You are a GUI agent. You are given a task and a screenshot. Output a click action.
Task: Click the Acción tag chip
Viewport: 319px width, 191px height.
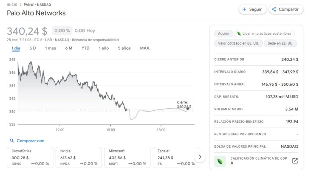pyautogui.click(x=223, y=34)
